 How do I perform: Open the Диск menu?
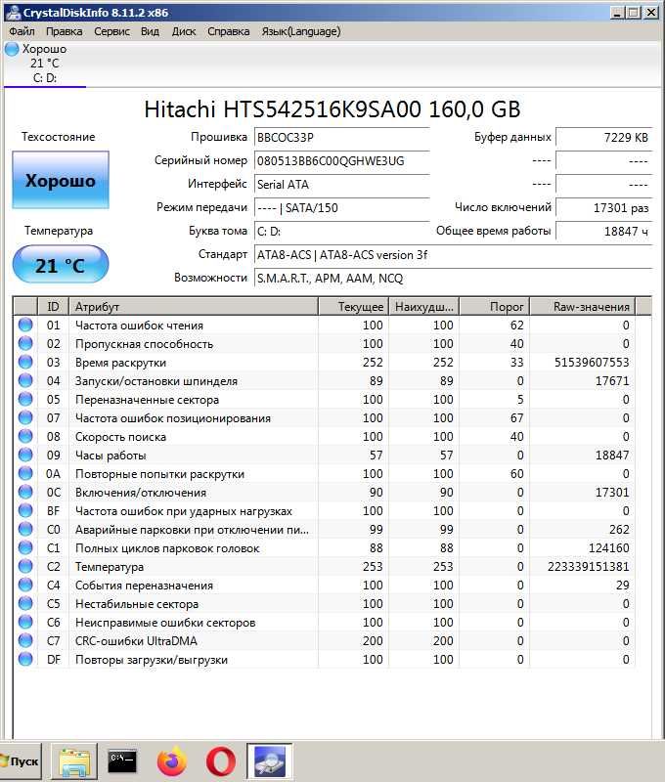coord(184,31)
